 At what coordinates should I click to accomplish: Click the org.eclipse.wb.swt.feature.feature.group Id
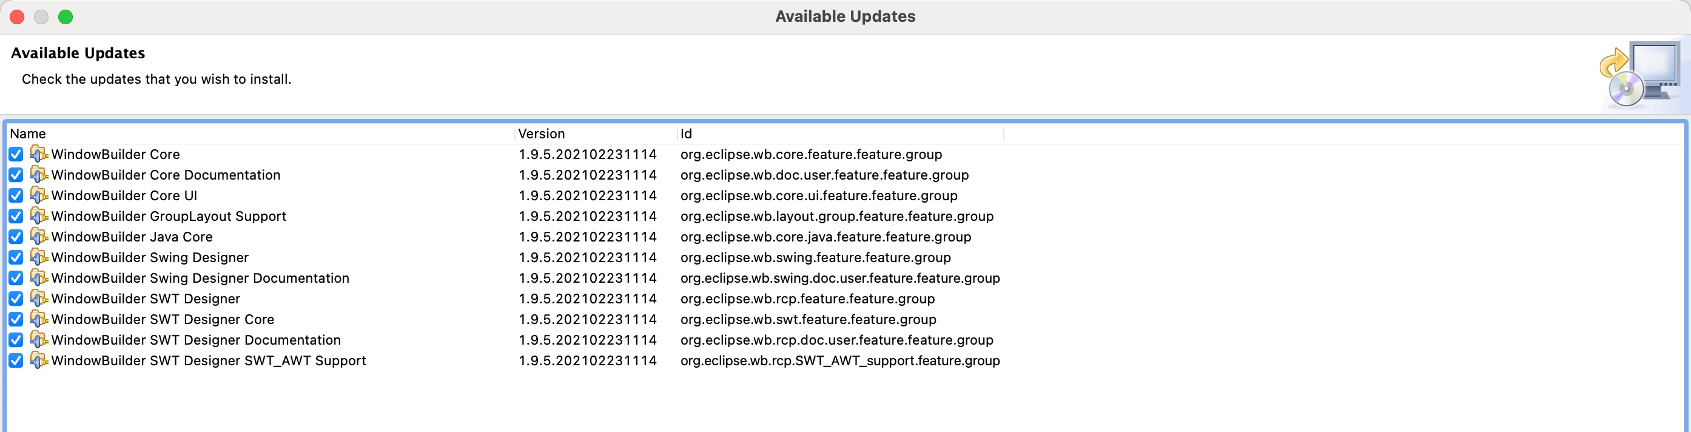pyautogui.click(x=808, y=319)
